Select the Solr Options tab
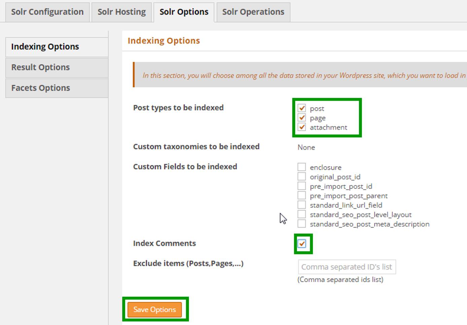Screen dimensions: 467x325 pos(184,11)
